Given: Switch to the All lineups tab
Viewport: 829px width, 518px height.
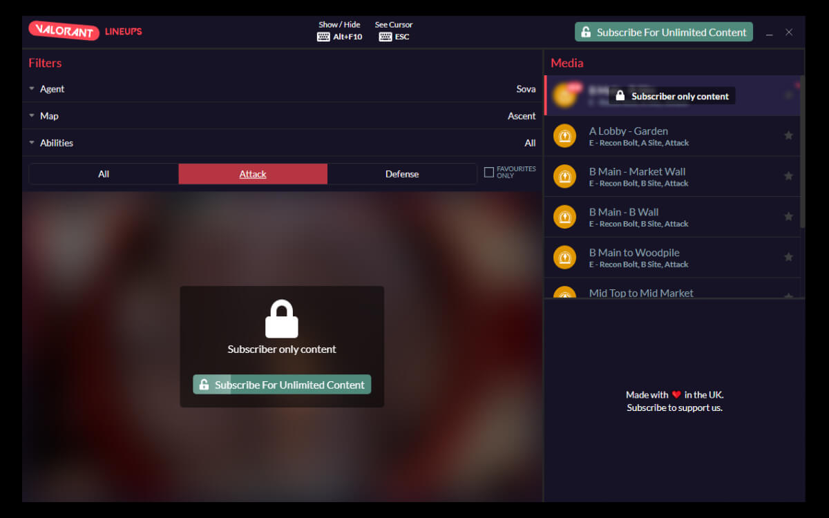Looking at the screenshot, I should click(x=103, y=173).
